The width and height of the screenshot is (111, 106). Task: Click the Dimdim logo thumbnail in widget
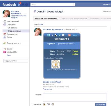56,64
